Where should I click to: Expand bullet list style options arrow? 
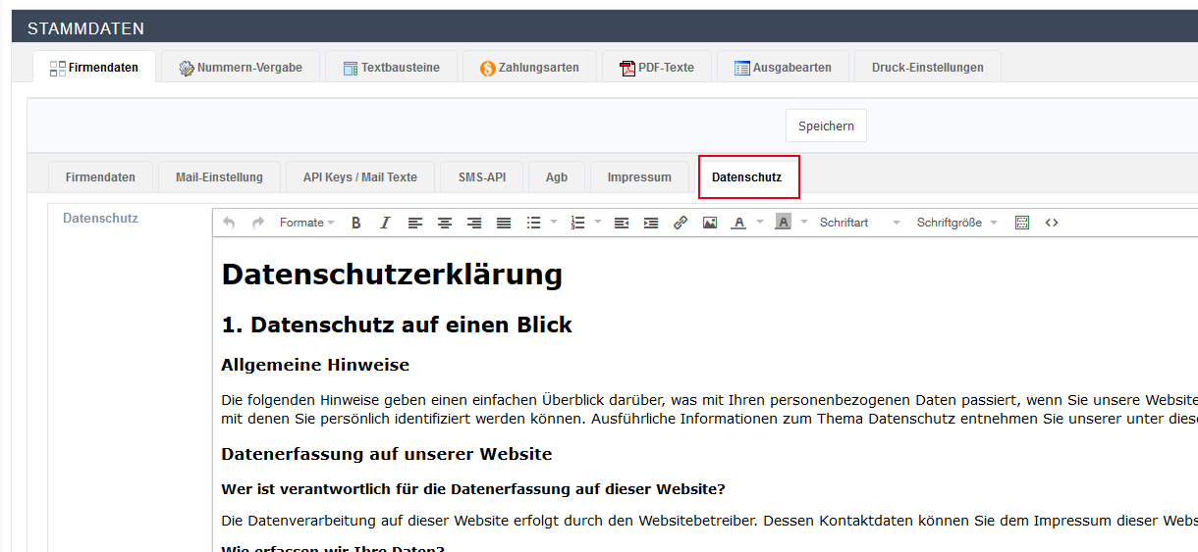pos(554,223)
